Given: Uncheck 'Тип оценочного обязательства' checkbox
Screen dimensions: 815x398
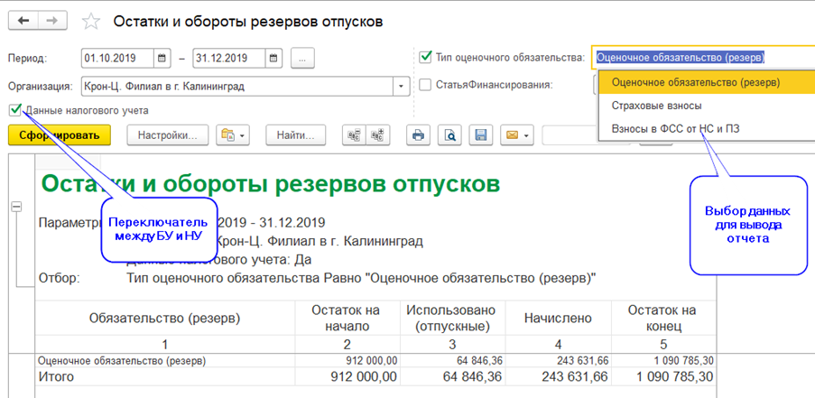Looking at the screenshot, I should [x=426, y=57].
